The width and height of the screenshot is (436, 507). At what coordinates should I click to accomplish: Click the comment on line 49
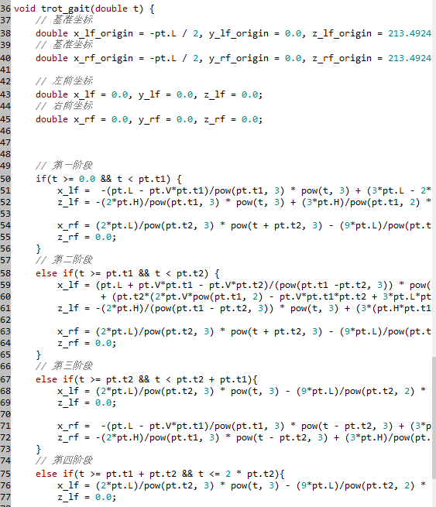pyautogui.click(x=64, y=165)
